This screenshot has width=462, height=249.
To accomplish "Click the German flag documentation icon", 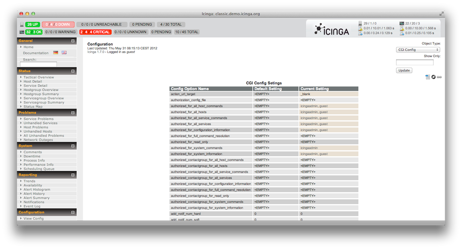I will [x=56, y=53].
